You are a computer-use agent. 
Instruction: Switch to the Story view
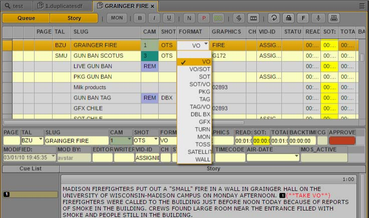click(74, 18)
